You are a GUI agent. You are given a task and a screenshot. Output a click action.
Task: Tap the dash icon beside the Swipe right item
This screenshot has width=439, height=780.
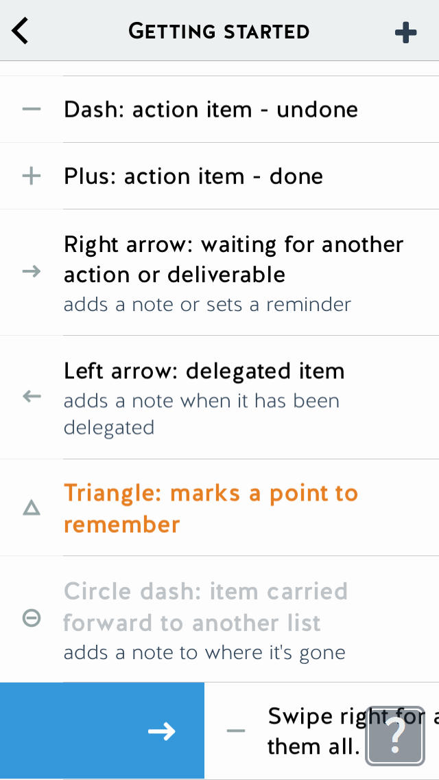tap(236, 731)
